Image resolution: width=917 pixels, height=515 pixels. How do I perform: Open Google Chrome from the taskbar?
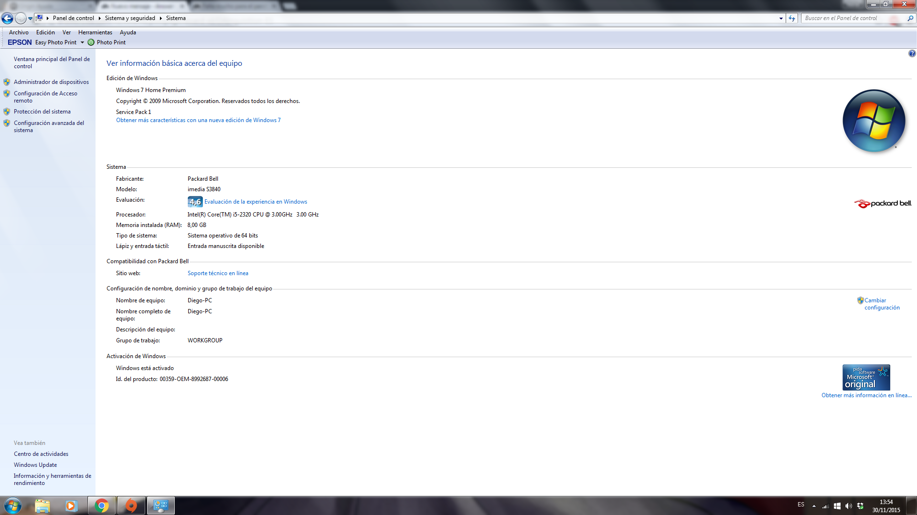coord(102,505)
